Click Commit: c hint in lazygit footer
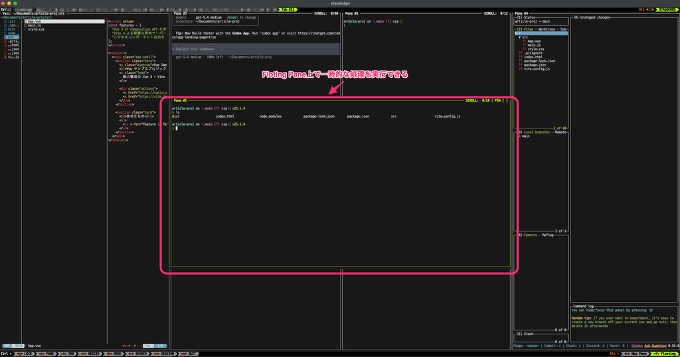 tap(553, 346)
